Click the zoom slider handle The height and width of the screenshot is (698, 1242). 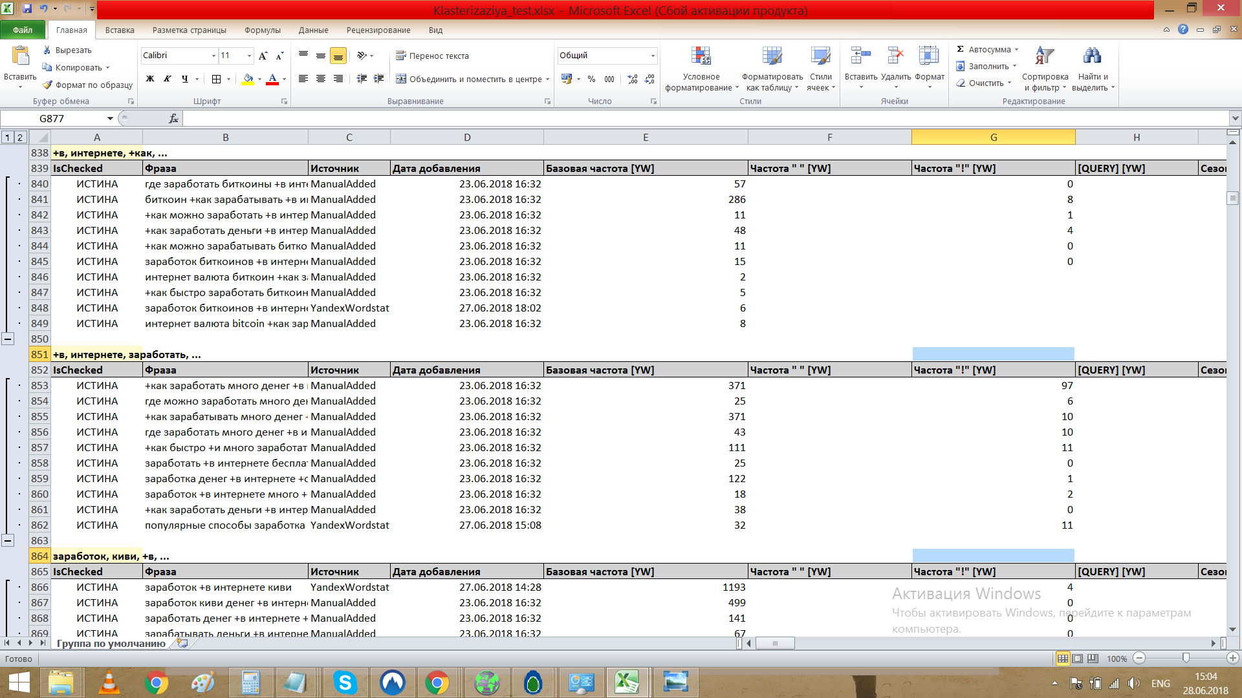1186,658
